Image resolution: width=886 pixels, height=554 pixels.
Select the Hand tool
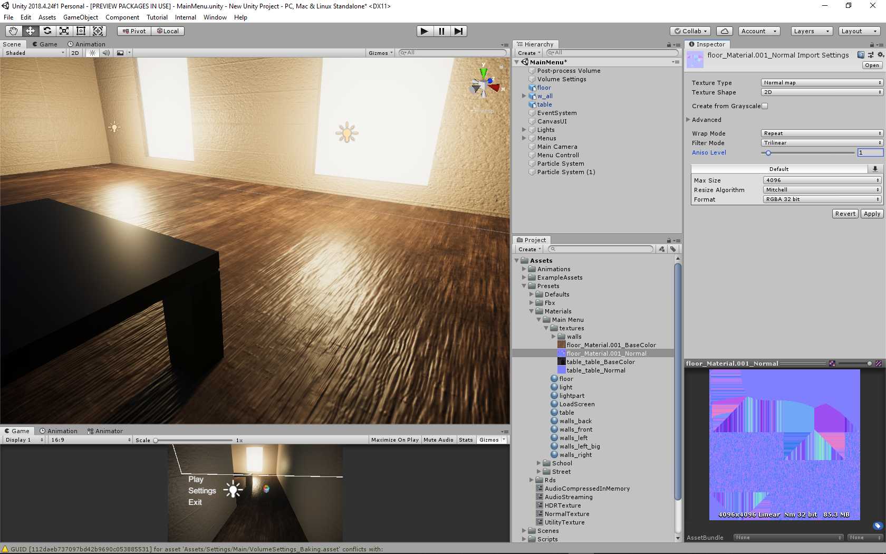(13, 31)
